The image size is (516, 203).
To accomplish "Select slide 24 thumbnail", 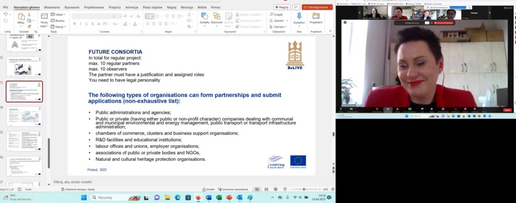I will pyautogui.click(x=24, y=116).
